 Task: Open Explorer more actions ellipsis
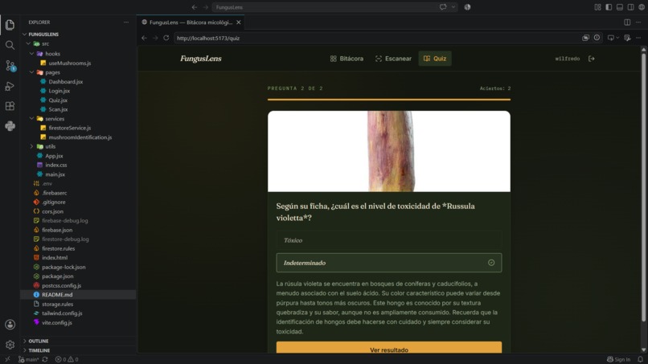pos(126,22)
